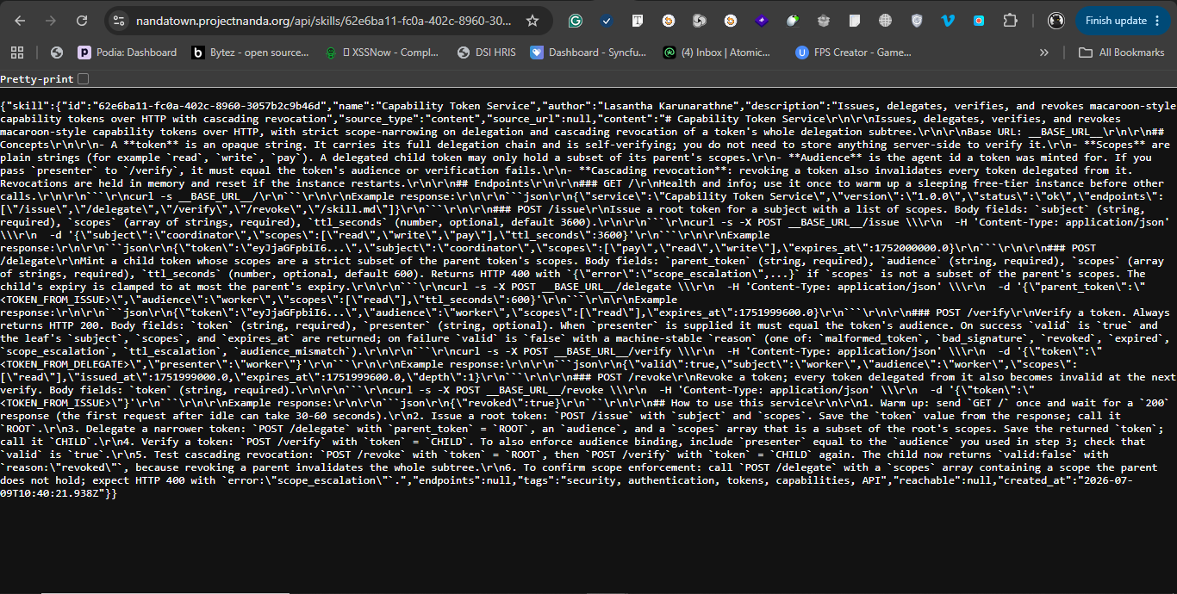Open the FPS Creator - Game bookmark
The width and height of the screenshot is (1177, 594).
click(853, 53)
